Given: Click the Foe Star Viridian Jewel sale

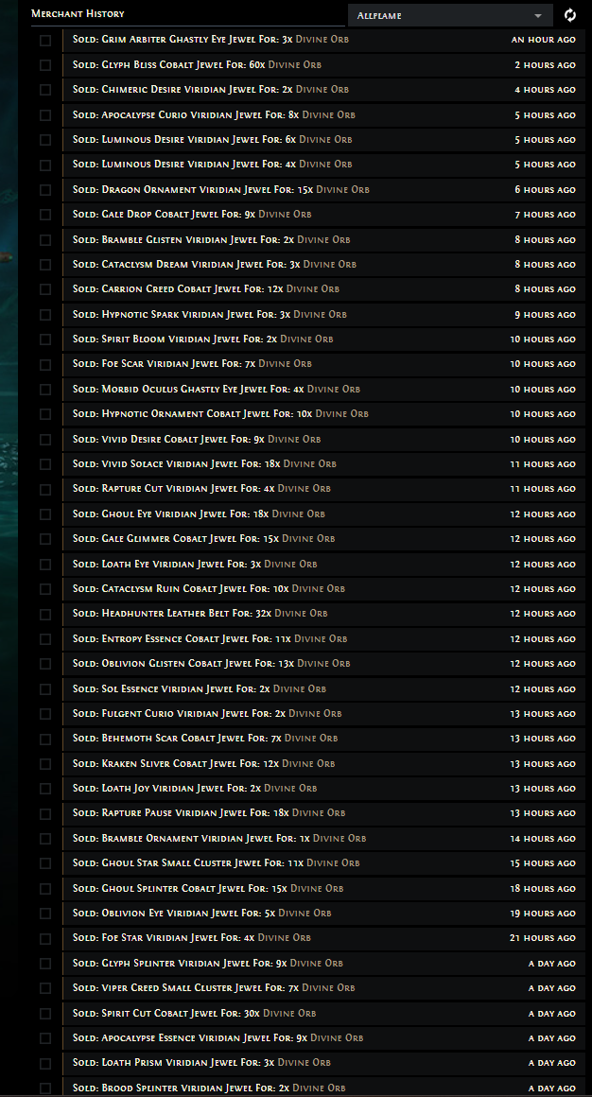Looking at the screenshot, I should coord(324,938).
